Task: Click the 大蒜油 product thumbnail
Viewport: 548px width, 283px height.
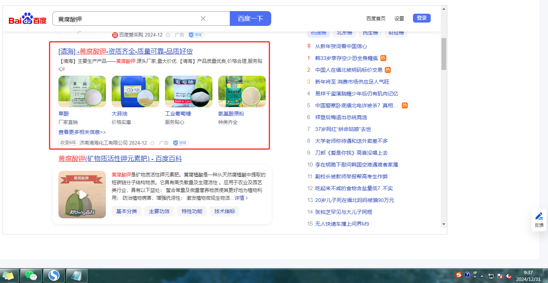Action: pyautogui.click(x=135, y=91)
